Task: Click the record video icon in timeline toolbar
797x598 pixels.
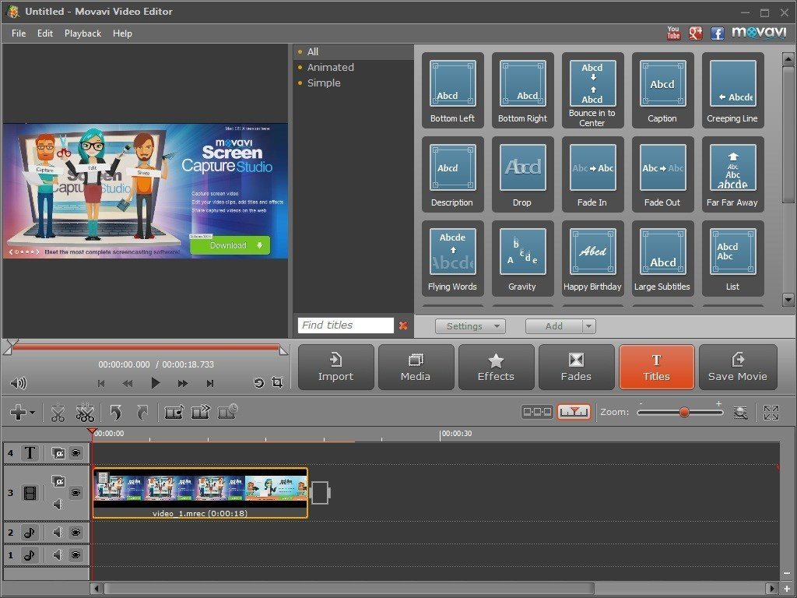Action: (x=174, y=413)
